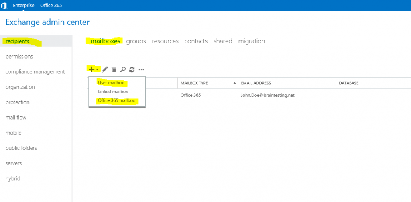This screenshot has width=411, height=202.
Task: Switch to the Office 365 header tab
Action: 51,5
